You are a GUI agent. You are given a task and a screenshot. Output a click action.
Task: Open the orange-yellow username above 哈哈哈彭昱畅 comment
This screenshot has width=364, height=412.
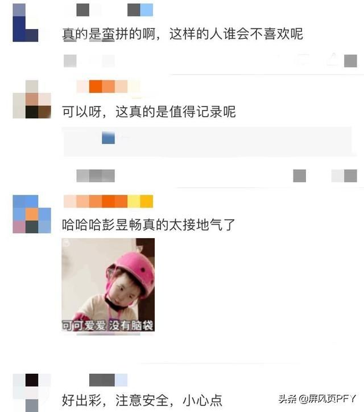[108, 202]
